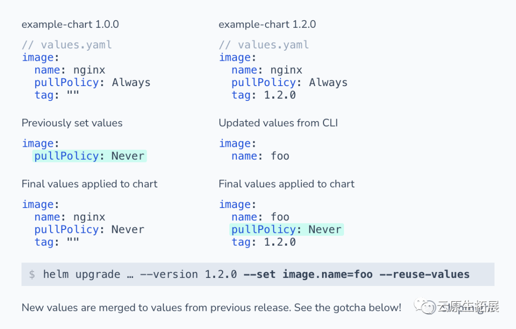The width and height of the screenshot is (516, 329).
Task: Click highlighted pullPolicy: Never under Previously set values
Action: point(89,156)
